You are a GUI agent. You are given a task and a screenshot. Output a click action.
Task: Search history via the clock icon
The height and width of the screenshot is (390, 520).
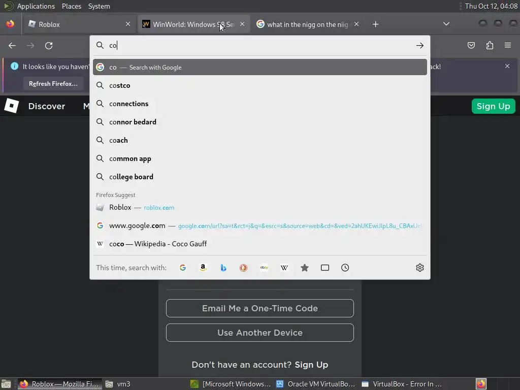(x=345, y=268)
